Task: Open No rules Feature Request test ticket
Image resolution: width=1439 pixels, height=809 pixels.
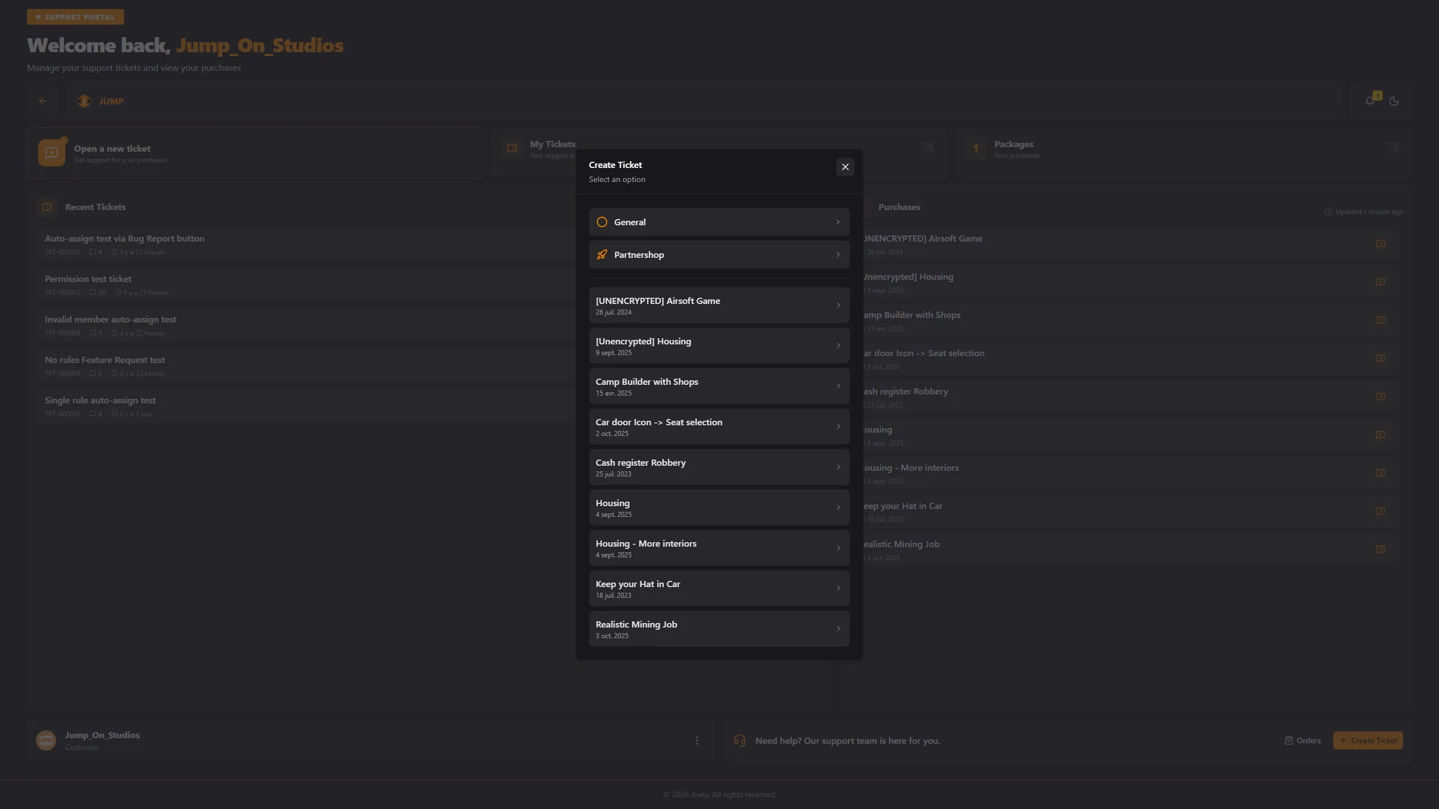Action: [x=306, y=366]
